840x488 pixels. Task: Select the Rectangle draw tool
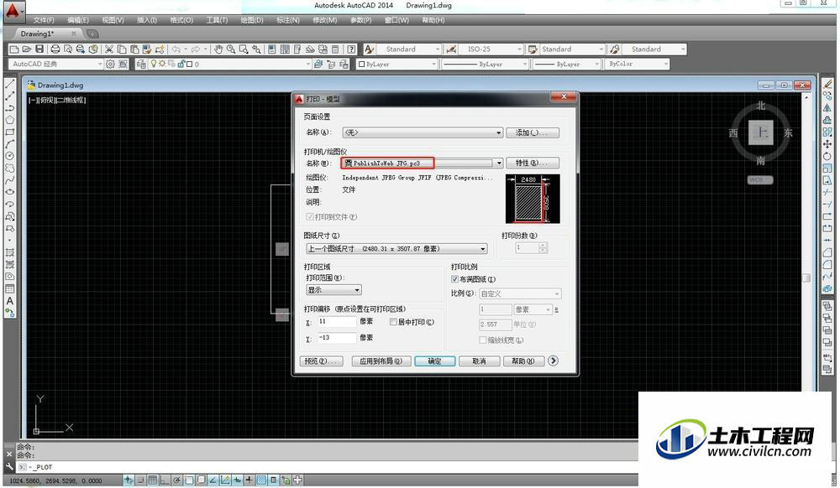point(9,132)
